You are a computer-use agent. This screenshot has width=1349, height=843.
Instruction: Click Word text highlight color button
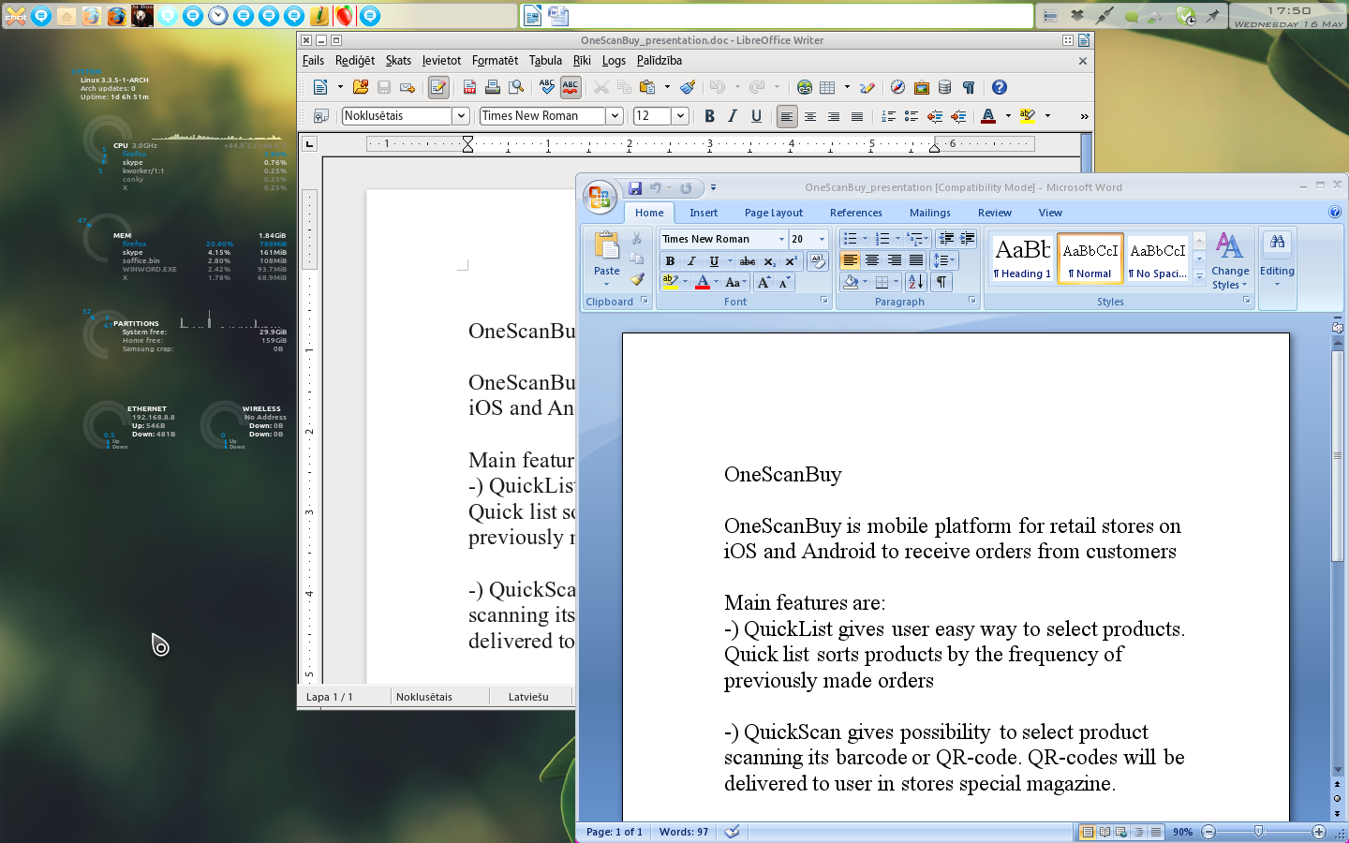[670, 282]
